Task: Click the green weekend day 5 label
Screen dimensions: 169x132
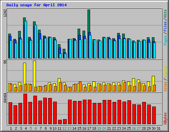Action: point(31,128)
